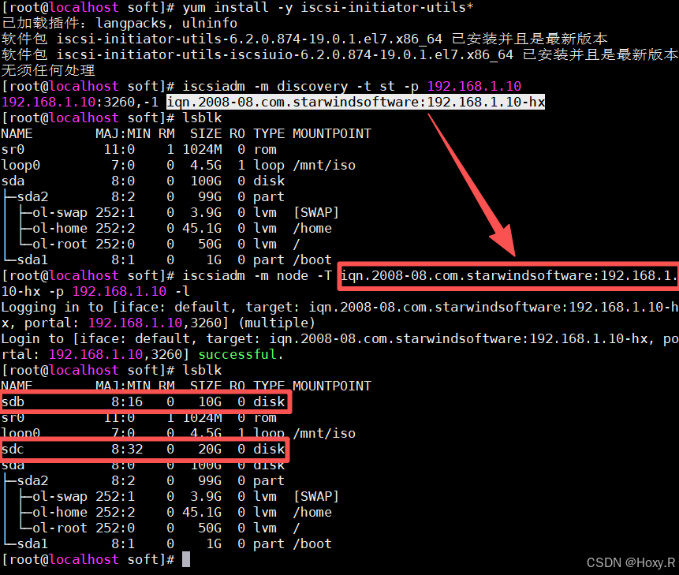This screenshot has height=575, width=679.
Task: Click the package name containing 'iscsiuio'
Action: point(285,54)
